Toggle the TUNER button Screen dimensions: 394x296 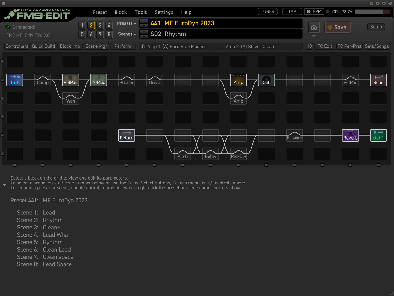(x=267, y=12)
